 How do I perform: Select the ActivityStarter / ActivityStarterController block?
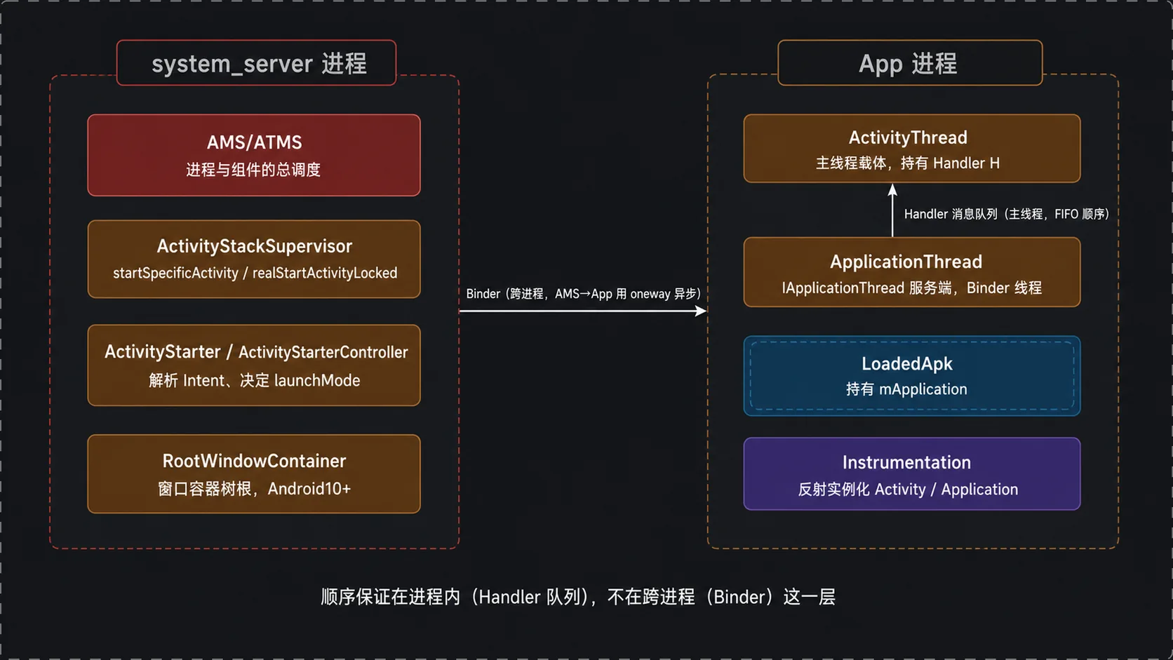[254, 365]
